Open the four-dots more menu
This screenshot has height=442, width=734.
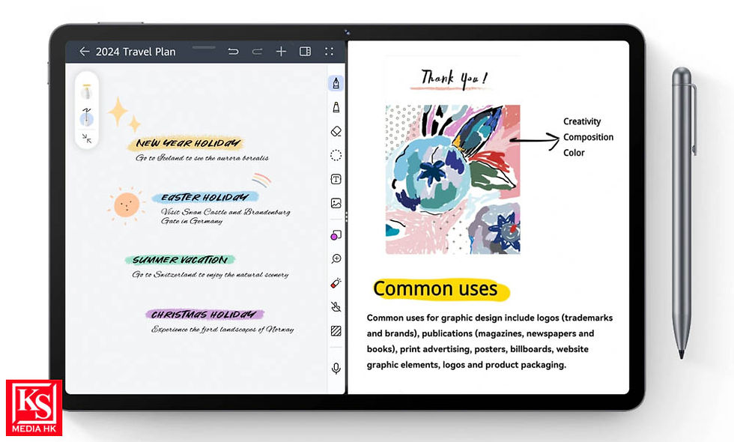[329, 52]
